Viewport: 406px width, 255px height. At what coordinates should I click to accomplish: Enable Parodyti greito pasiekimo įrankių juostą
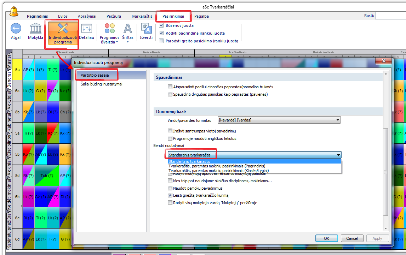pos(161,41)
